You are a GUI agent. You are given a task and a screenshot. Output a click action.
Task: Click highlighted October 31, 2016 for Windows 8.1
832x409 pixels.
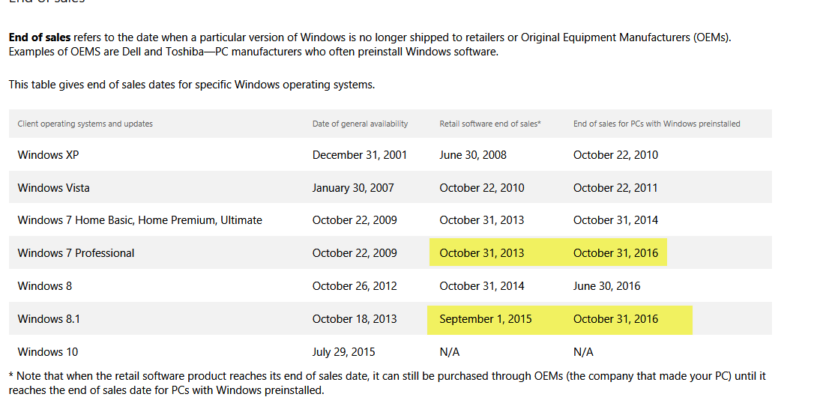pyautogui.click(x=615, y=319)
